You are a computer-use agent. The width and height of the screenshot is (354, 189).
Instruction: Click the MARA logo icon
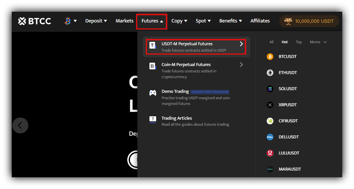tap(270, 169)
